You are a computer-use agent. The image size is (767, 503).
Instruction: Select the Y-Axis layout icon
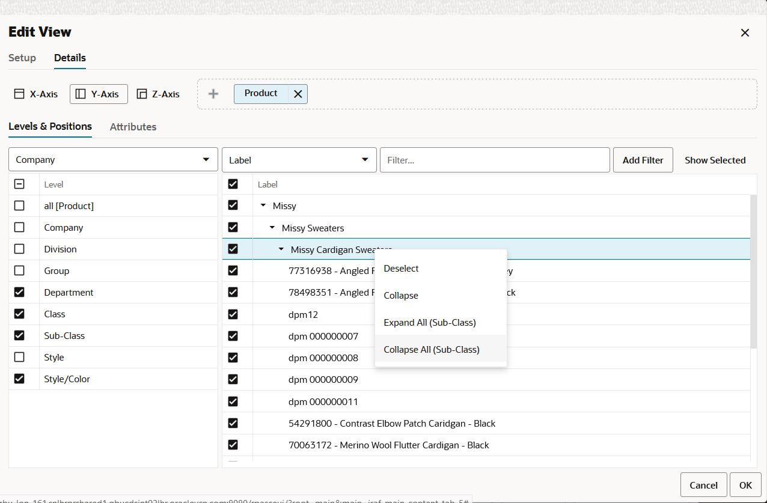[x=81, y=94]
